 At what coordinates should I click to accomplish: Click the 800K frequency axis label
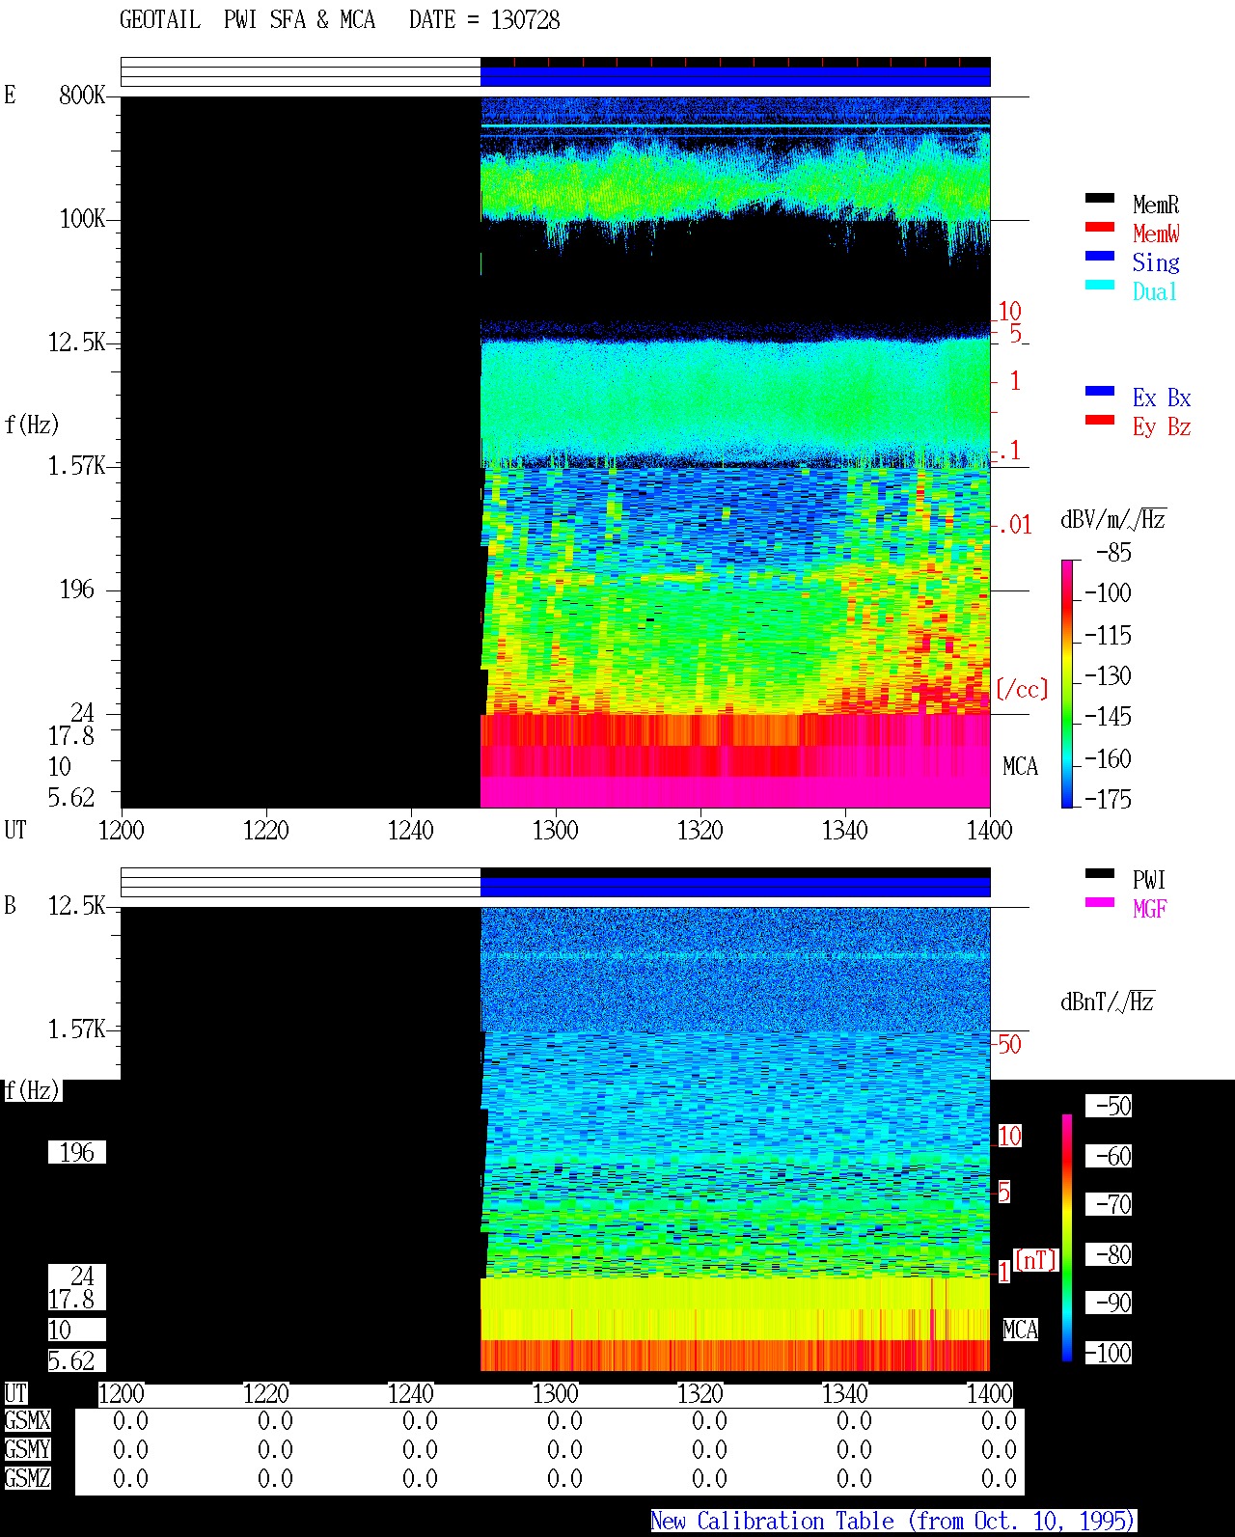[82, 96]
